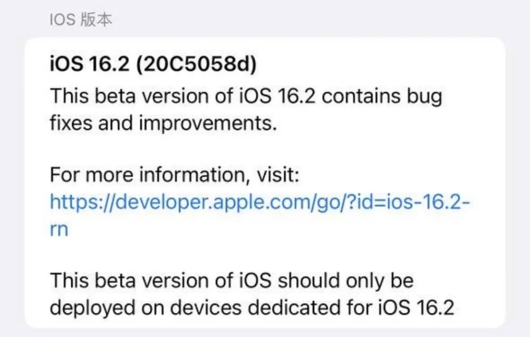Image resolution: width=530 pixels, height=337 pixels.
Task: Open the developer.apple.com release notes link
Action: coord(260,202)
